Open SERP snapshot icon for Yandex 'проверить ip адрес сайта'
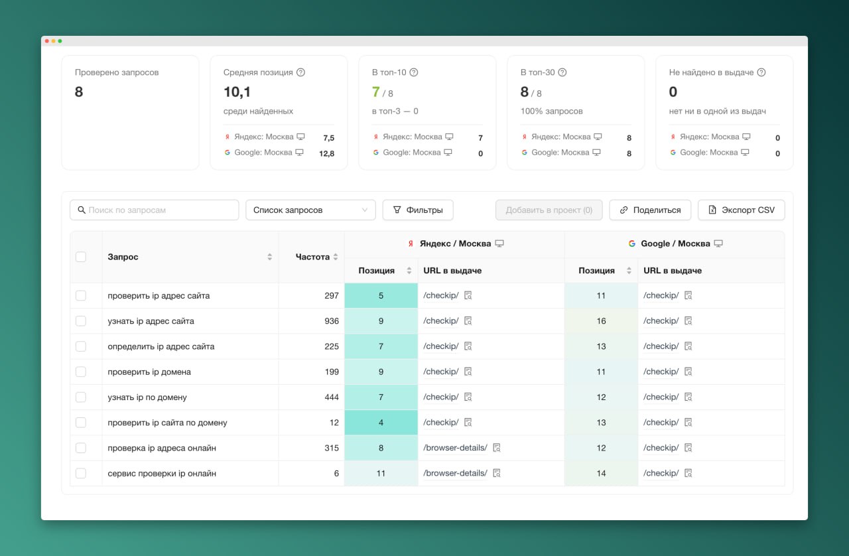This screenshot has height=556, width=849. pyautogui.click(x=468, y=296)
